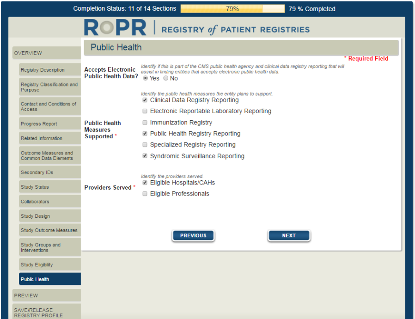
Task: Open Related Information section
Action: pyautogui.click(x=50, y=138)
